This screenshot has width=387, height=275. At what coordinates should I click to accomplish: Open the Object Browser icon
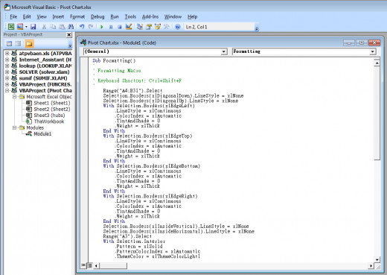(x=158, y=27)
